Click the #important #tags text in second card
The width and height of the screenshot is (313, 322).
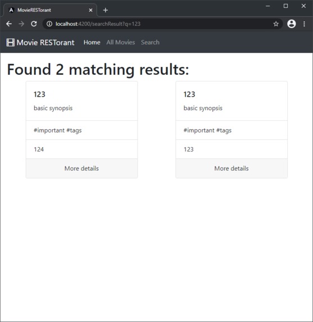[207, 130]
